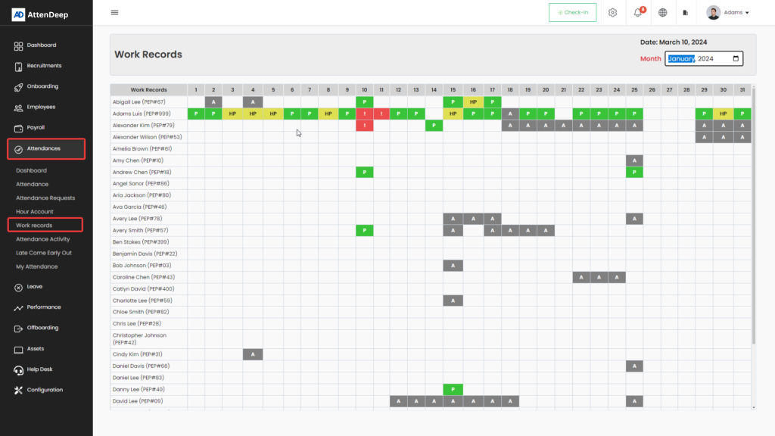The height and width of the screenshot is (436, 775).
Task: Open Attendance Requests submenu item
Action: (x=45, y=198)
